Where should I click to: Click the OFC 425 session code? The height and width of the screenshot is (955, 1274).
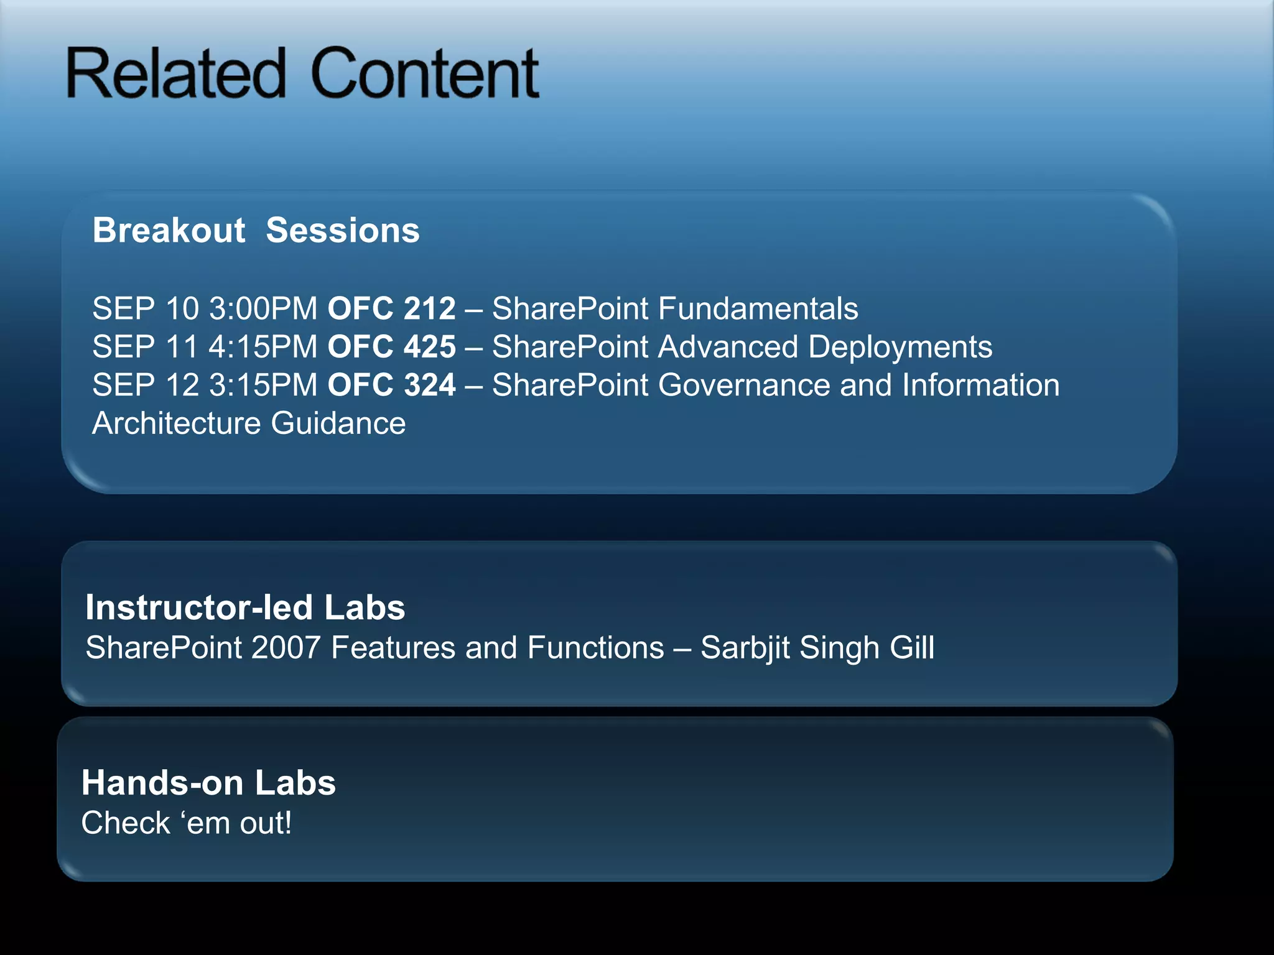click(391, 347)
